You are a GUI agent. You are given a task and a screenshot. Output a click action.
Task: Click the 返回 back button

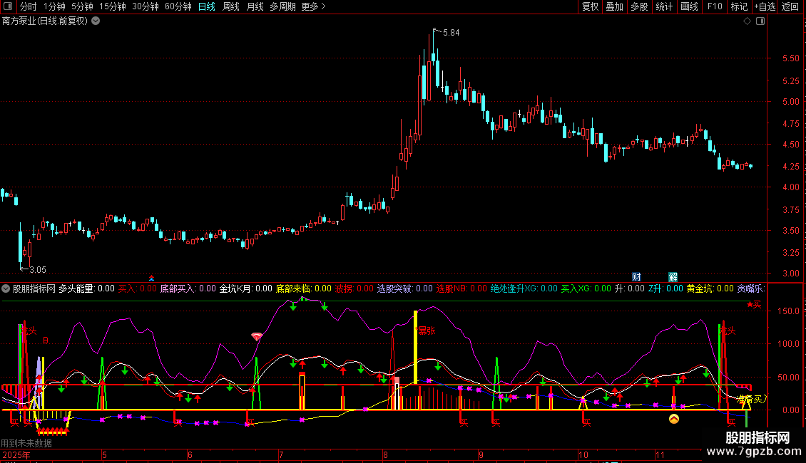coord(790,6)
